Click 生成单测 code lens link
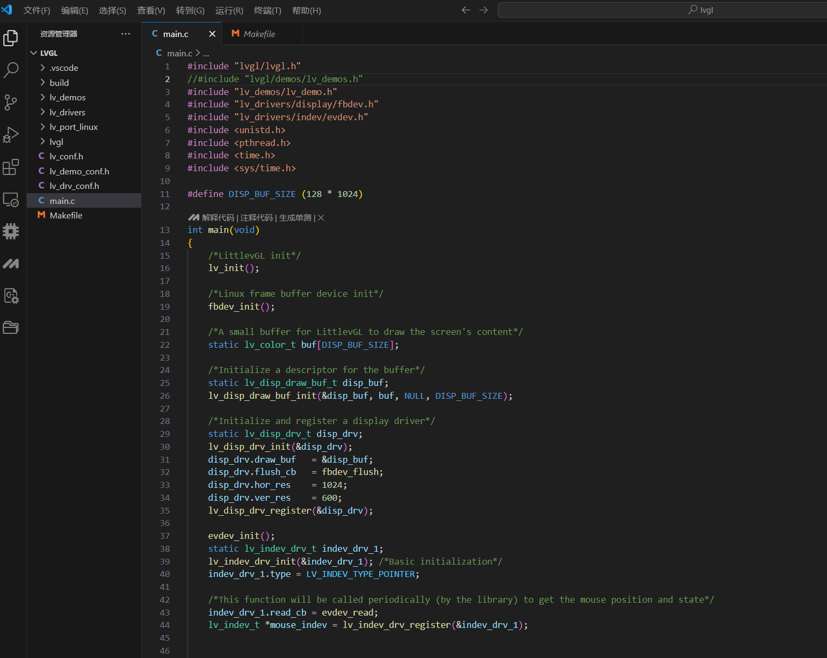 click(x=295, y=217)
